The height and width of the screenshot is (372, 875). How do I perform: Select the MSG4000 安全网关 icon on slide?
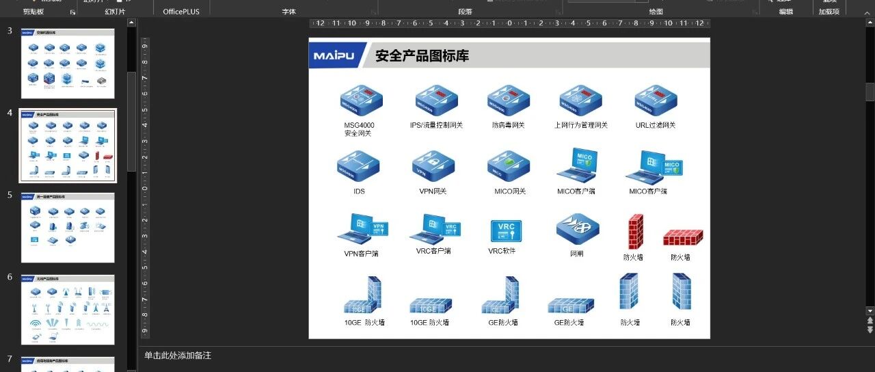[x=361, y=101]
